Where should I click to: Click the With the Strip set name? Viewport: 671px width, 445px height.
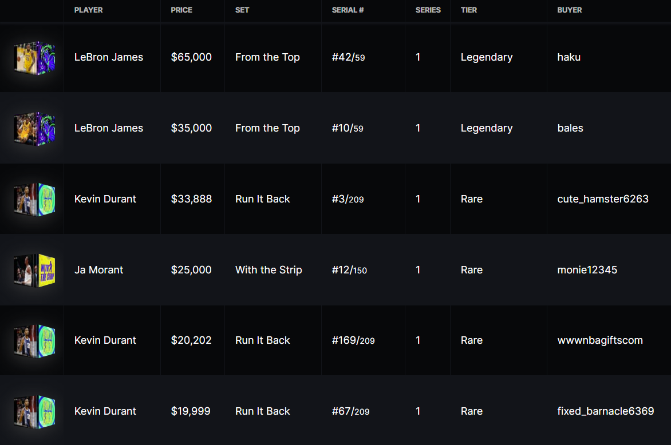(268, 270)
